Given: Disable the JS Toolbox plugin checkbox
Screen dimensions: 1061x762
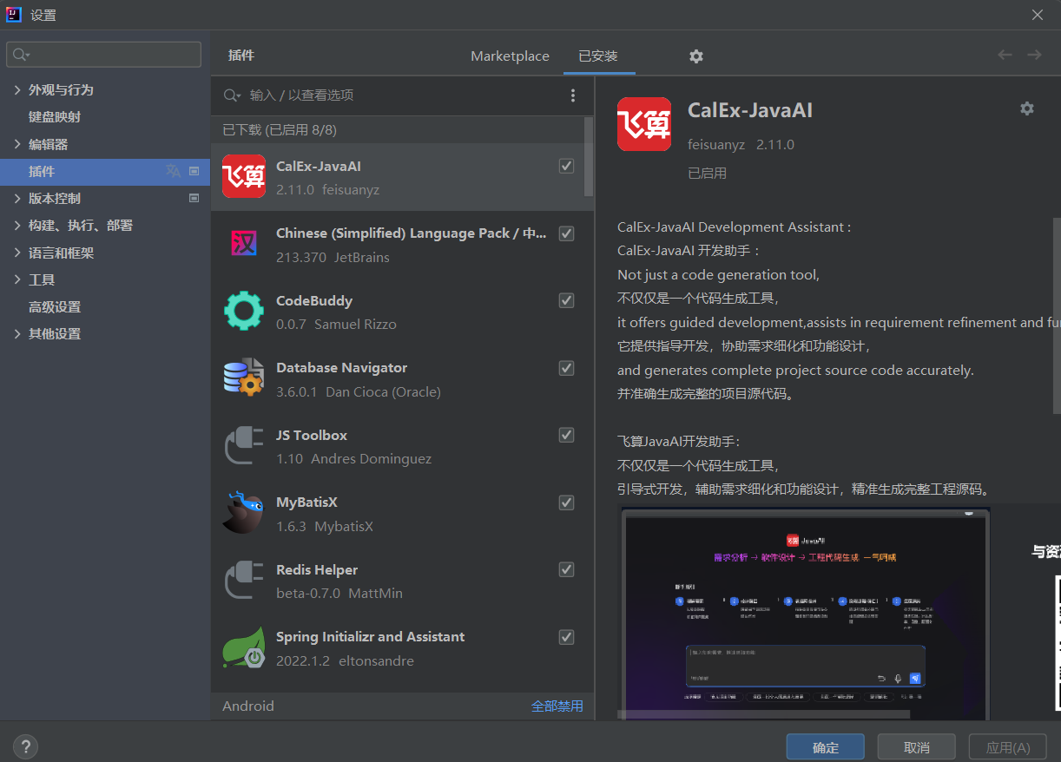Looking at the screenshot, I should coord(566,435).
